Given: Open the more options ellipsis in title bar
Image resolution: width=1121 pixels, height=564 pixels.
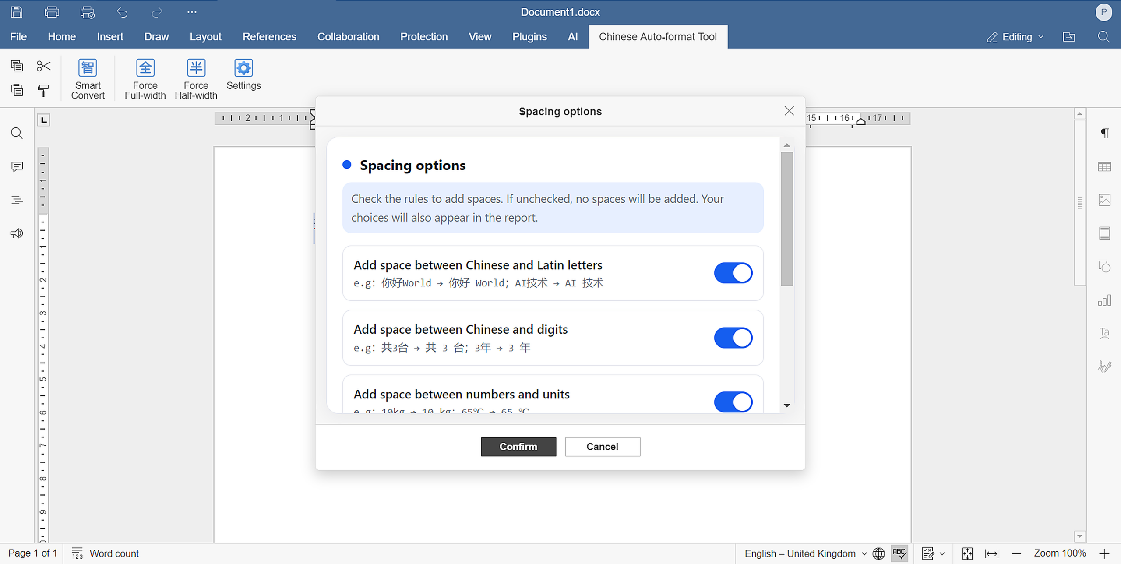Looking at the screenshot, I should pyautogui.click(x=192, y=12).
